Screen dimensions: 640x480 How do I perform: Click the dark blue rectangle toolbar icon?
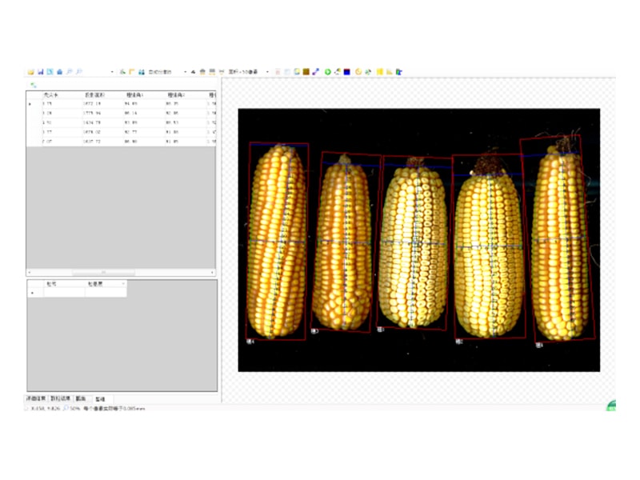tap(347, 72)
